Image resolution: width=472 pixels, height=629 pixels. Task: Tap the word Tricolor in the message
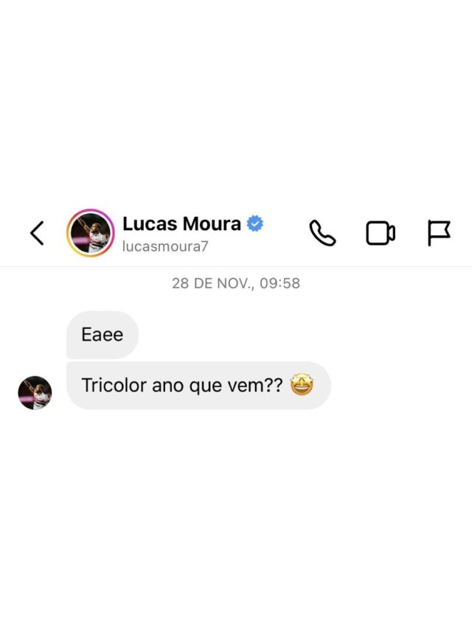coord(114,385)
